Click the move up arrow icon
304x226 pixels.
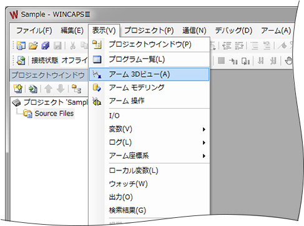click(x=48, y=89)
